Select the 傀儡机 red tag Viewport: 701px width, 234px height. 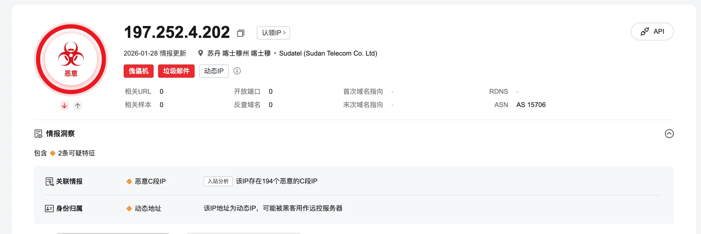[x=138, y=71]
